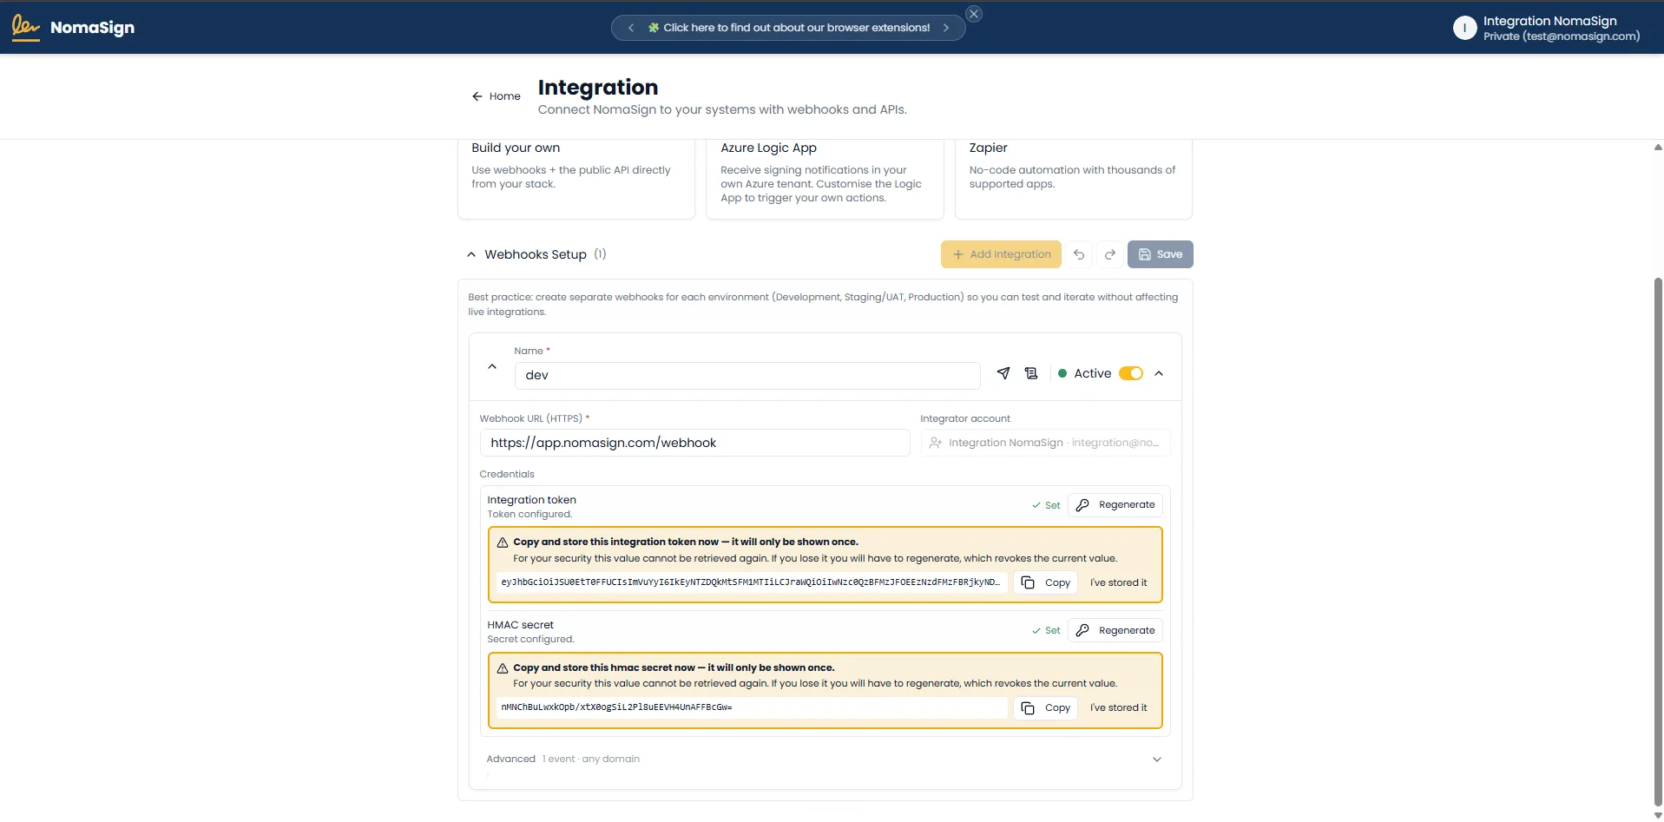Save the integration settings
The width and height of the screenshot is (1664, 822).
click(x=1160, y=254)
